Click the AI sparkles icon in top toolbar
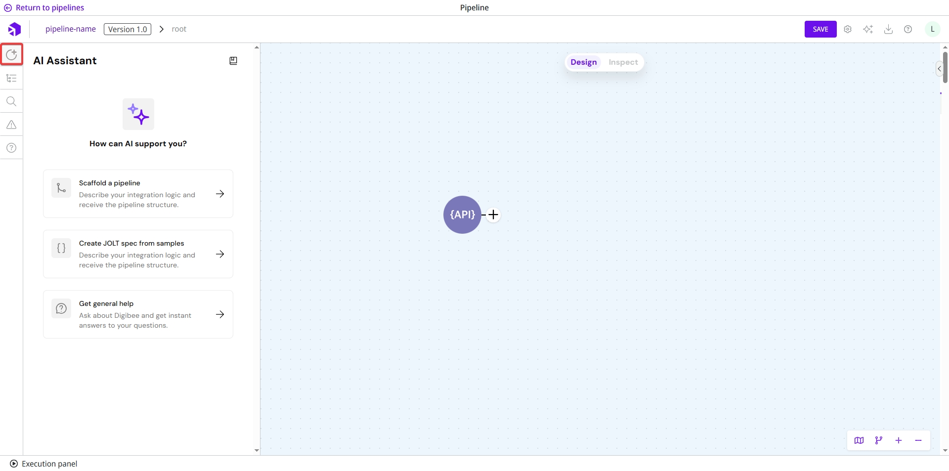The height and width of the screenshot is (471, 949). [x=868, y=29]
